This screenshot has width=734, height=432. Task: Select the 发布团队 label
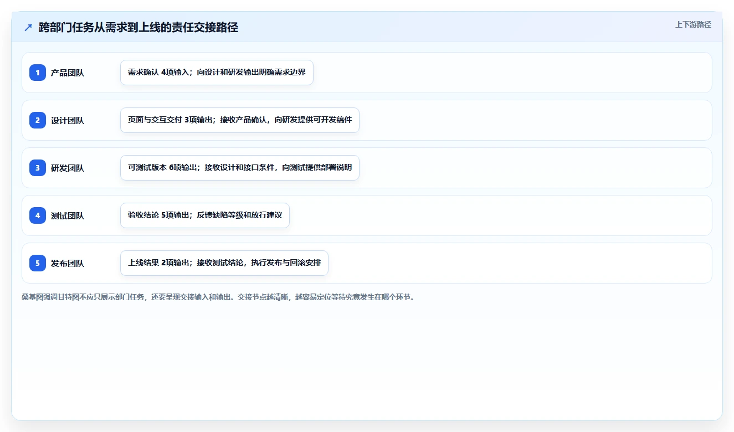click(x=68, y=263)
